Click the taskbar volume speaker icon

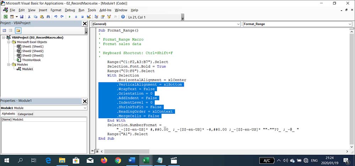[x=285, y=161]
